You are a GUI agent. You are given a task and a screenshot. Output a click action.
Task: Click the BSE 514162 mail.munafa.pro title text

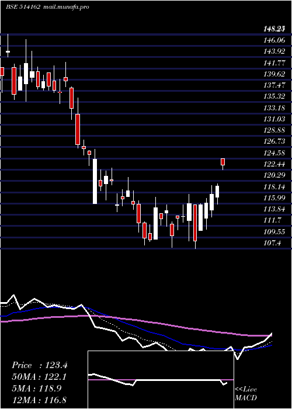pyautogui.click(x=47, y=7)
